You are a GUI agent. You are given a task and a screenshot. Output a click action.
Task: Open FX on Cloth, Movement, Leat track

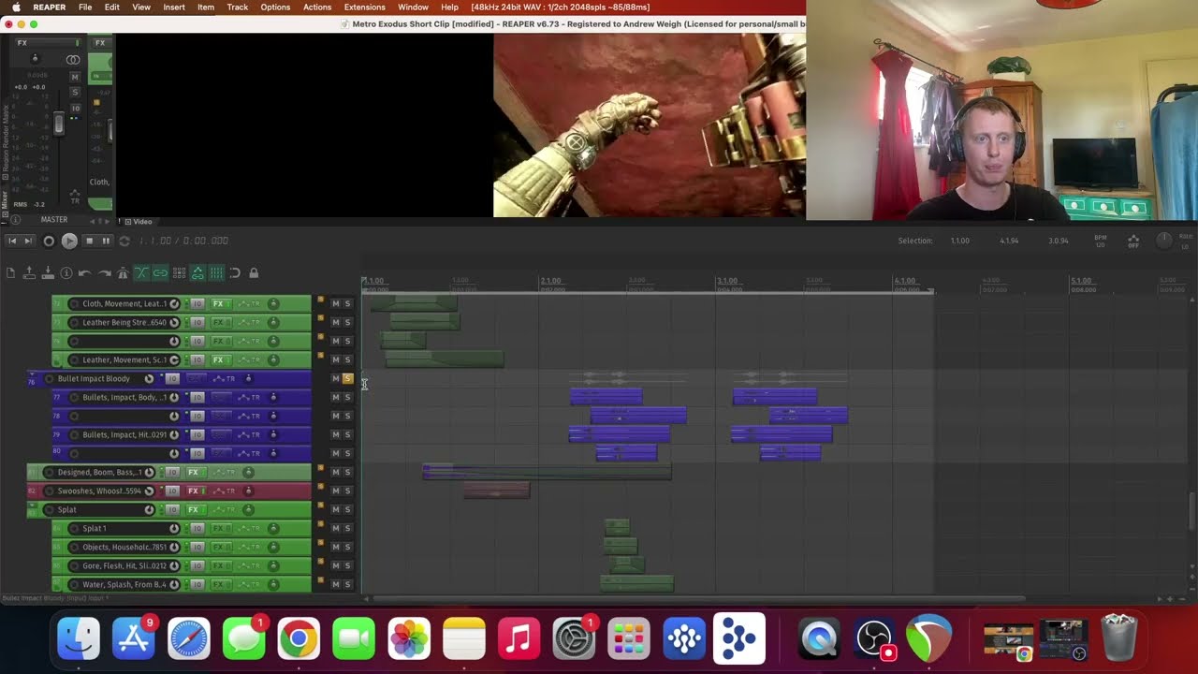[x=218, y=303]
